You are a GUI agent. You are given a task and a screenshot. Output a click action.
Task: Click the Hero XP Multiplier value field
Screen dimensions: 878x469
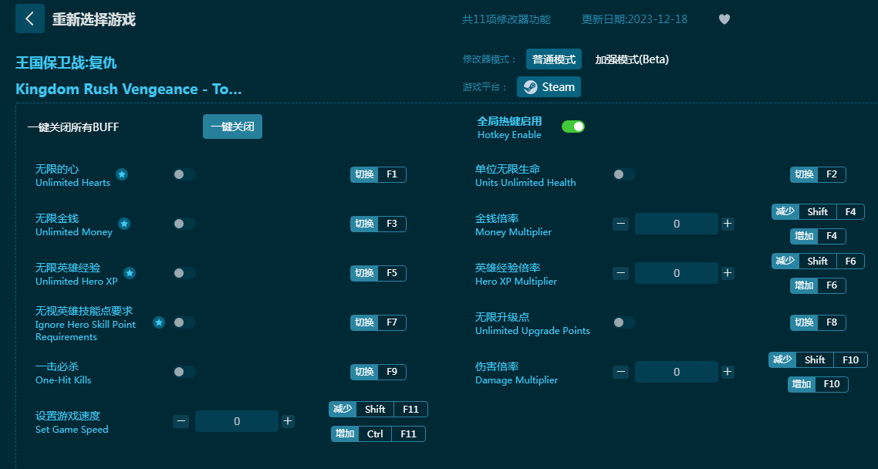(677, 273)
